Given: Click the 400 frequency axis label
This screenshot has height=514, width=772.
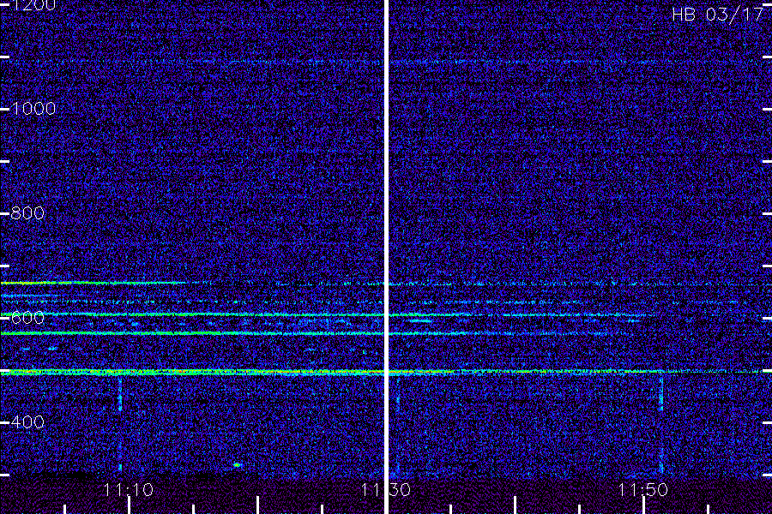Looking at the screenshot, I should [x=27, y=422].
